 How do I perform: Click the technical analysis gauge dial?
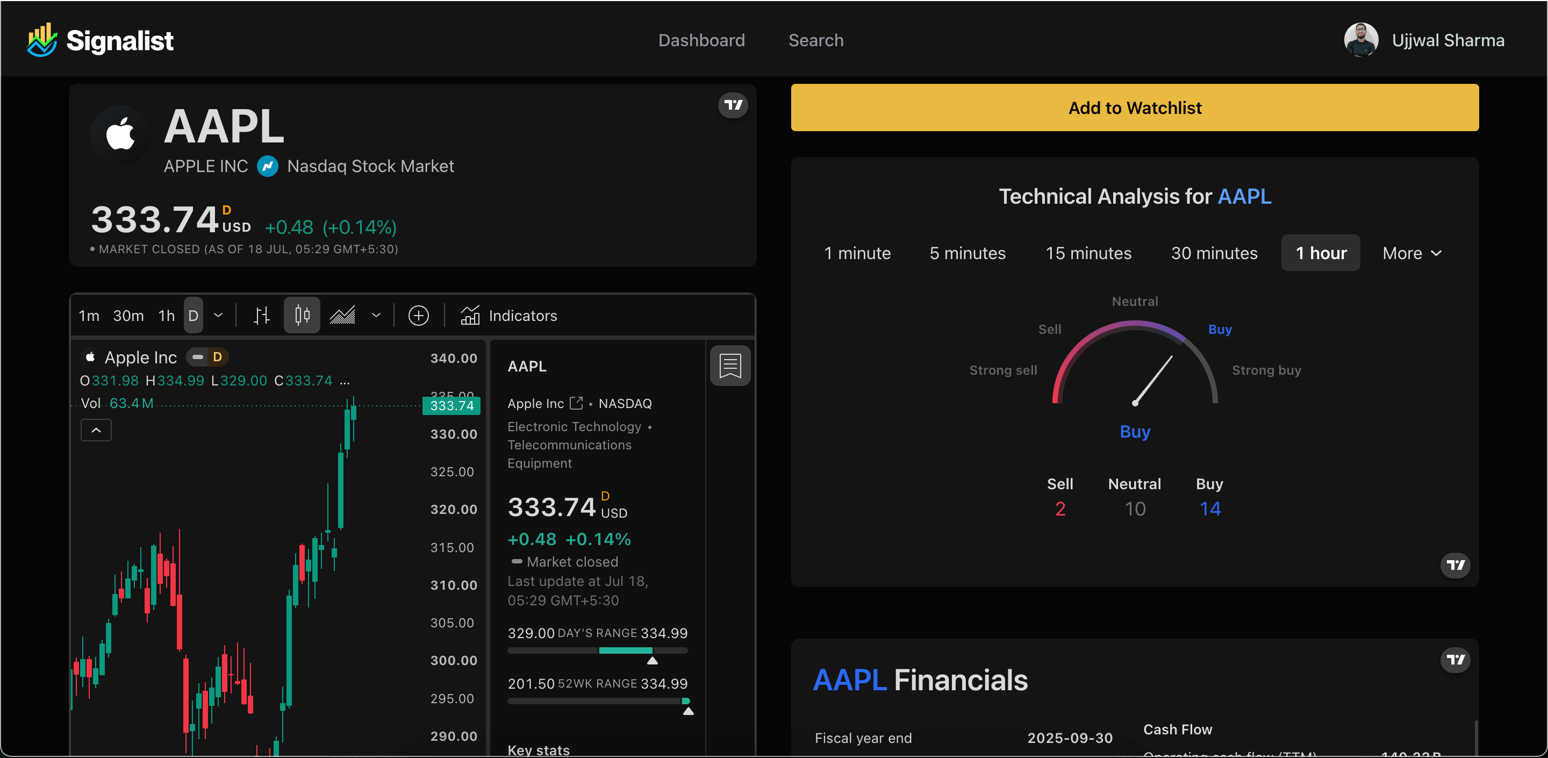coord(1135,362)
